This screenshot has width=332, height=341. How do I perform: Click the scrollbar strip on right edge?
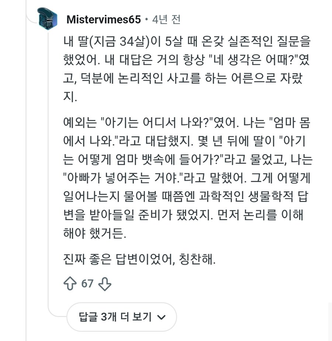330,321
